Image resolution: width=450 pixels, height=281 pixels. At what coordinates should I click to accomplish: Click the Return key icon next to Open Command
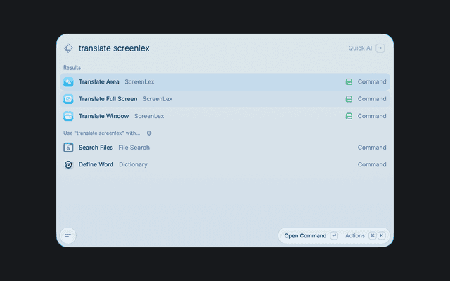(334, 236)
